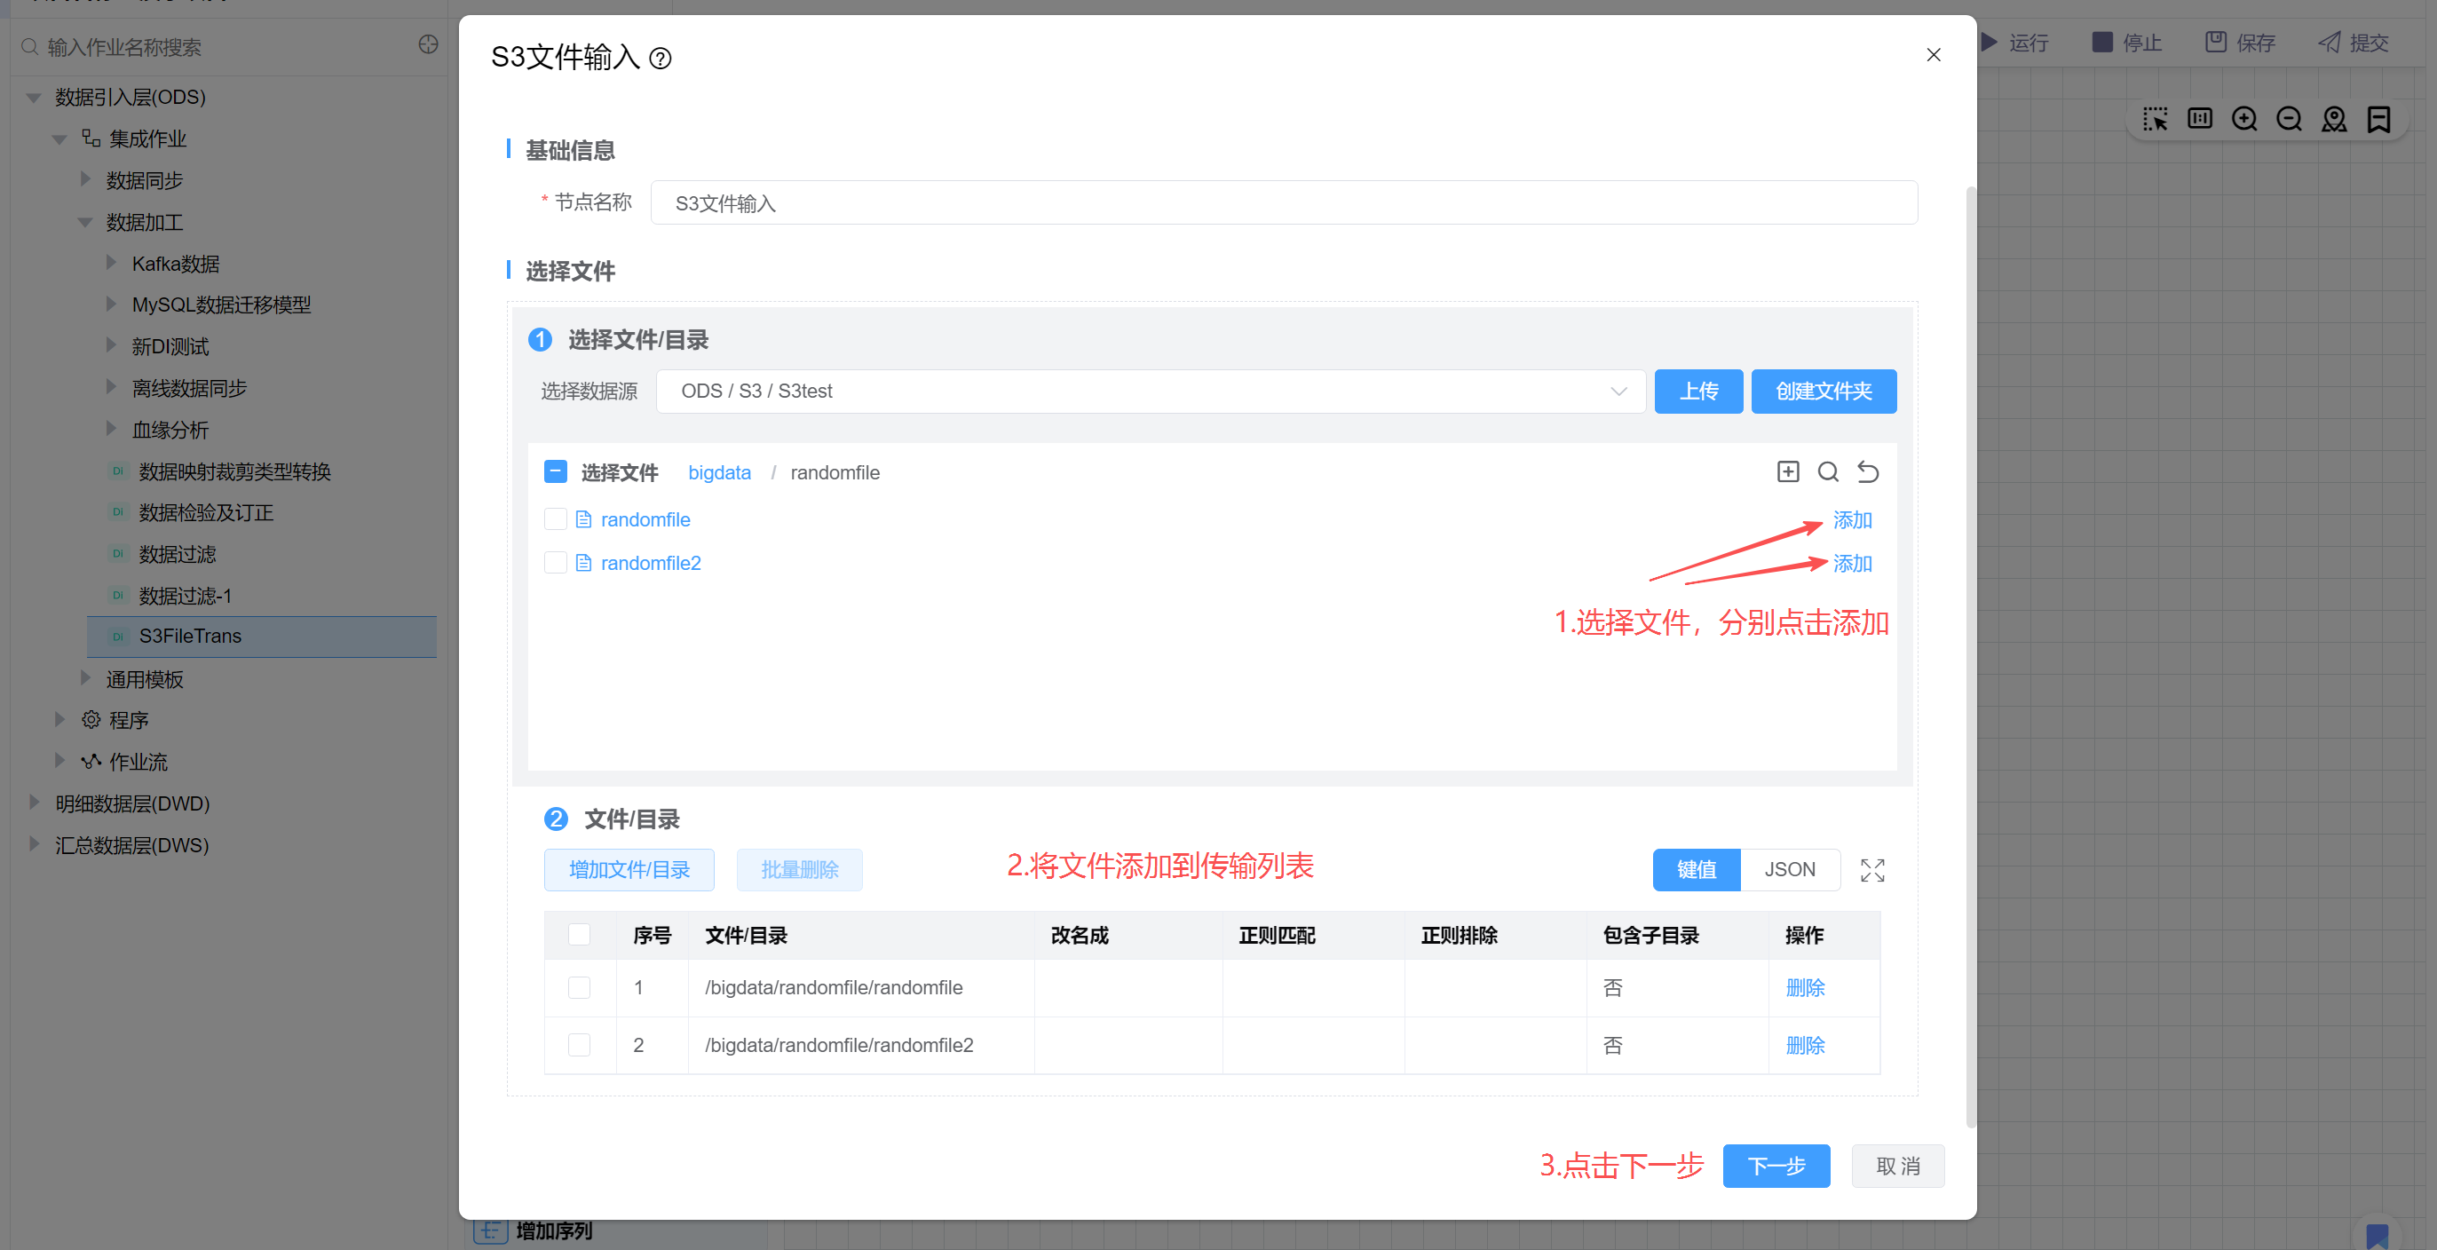The image size is (2437, 1250).
Task: Open the 选择数据源 dropdown
Action: point(1150,391)
